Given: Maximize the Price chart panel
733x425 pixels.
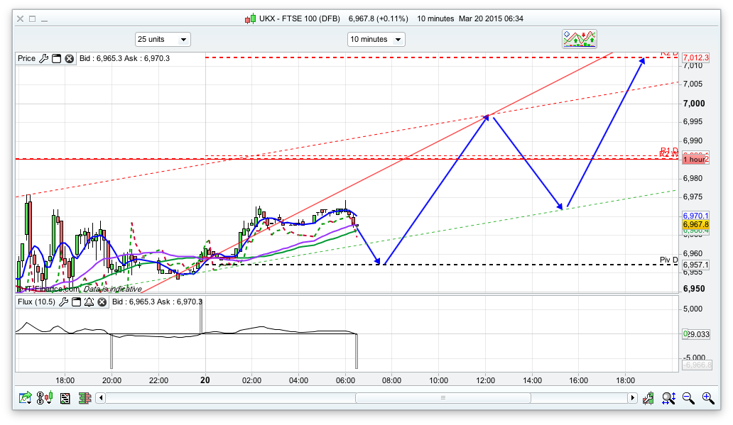Looking at the screenshot, I should tap(56, 59).
